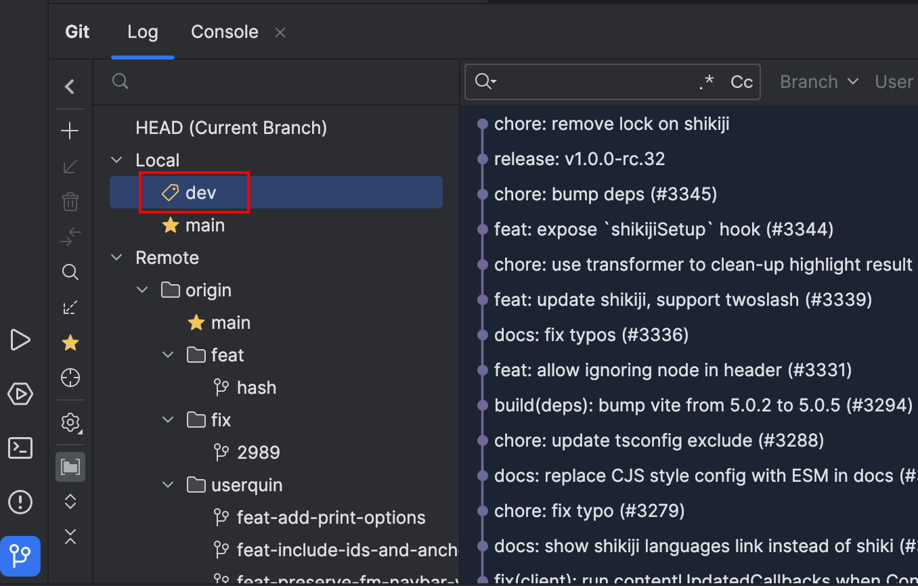This screenshot has height=586, width=918.
Task: Select the local main branch
Action: click(x=204, y=225)
